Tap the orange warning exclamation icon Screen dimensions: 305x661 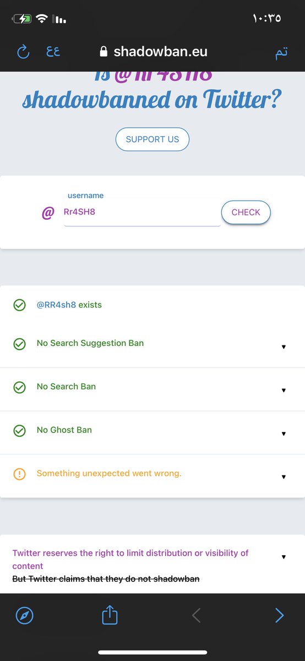(x=19, y=474)
